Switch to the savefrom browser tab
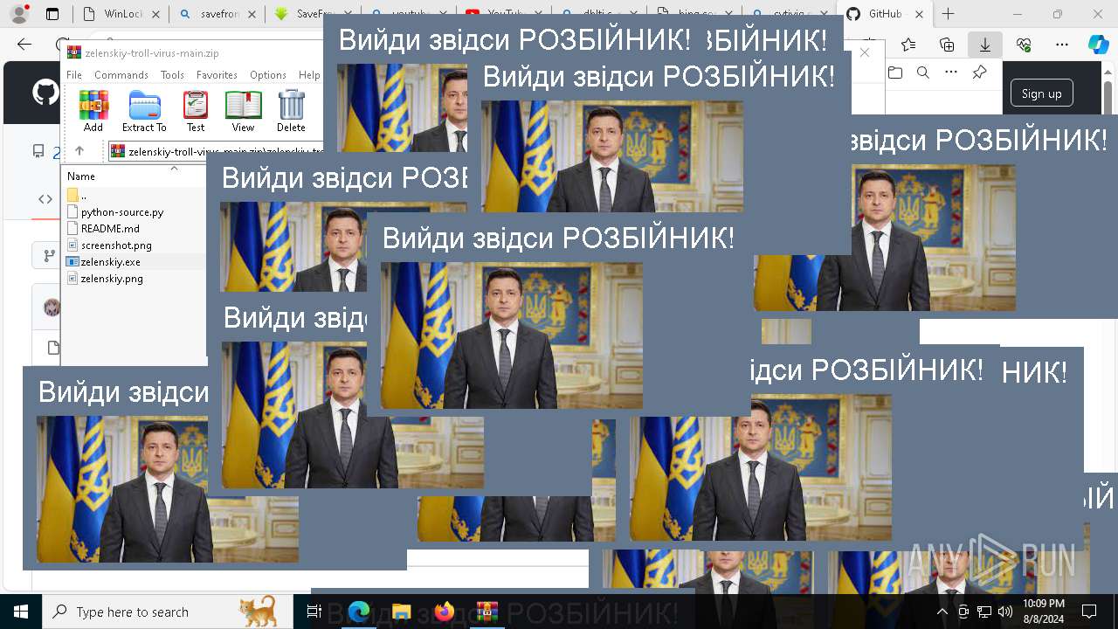1118x629 pixels. [x=217, y=14]
